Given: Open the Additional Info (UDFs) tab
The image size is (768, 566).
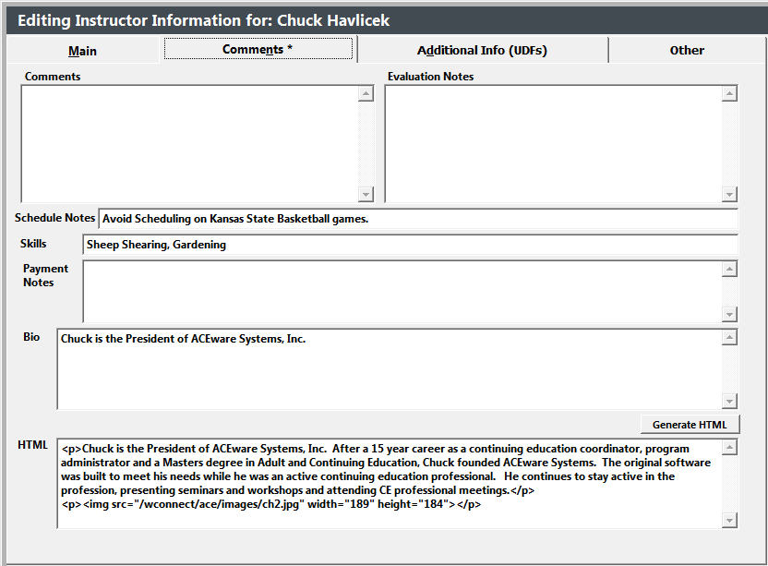Looking at the screenshot, I should [x=482, y=51].
